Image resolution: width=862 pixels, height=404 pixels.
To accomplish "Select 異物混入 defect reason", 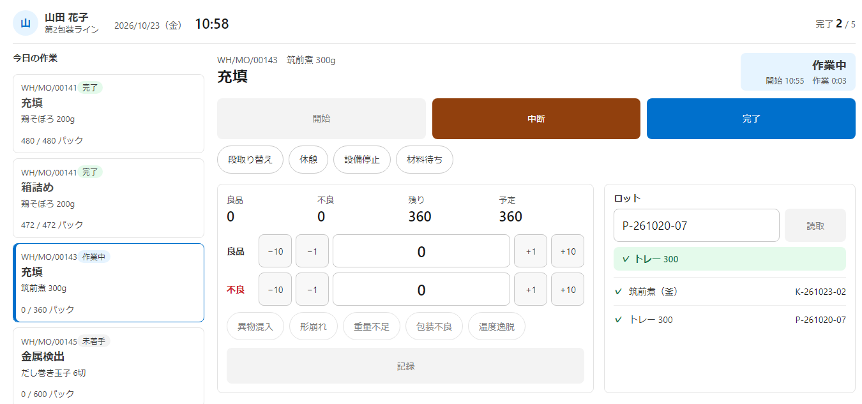I will click(255, 327).
